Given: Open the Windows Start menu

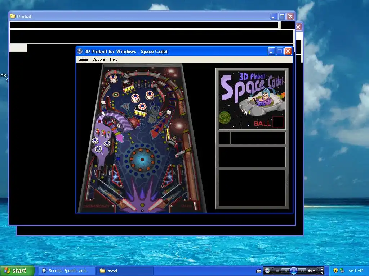Looking at the screenshot, I should tap(17, 271).
